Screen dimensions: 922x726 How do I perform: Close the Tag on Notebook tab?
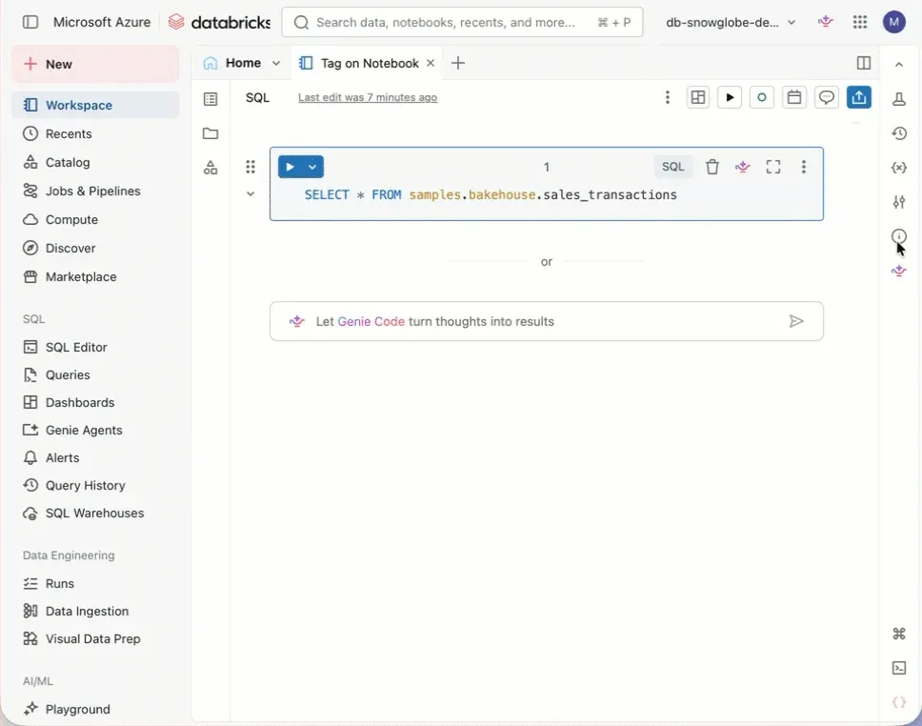431,63
